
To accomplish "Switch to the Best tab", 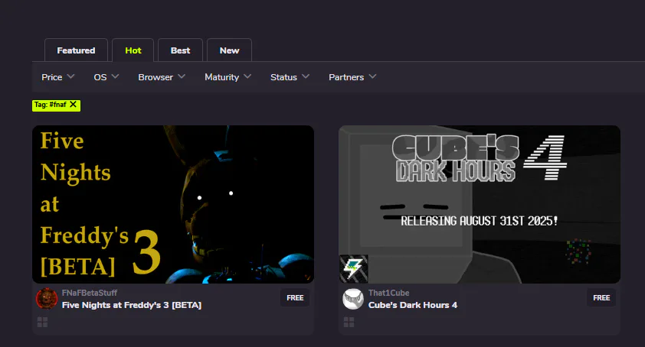I will pyautogui.click(x=180, y=50).
